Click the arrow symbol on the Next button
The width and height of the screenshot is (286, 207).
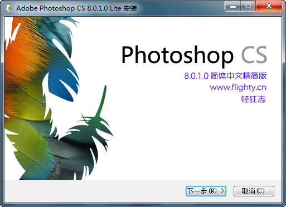222,191
